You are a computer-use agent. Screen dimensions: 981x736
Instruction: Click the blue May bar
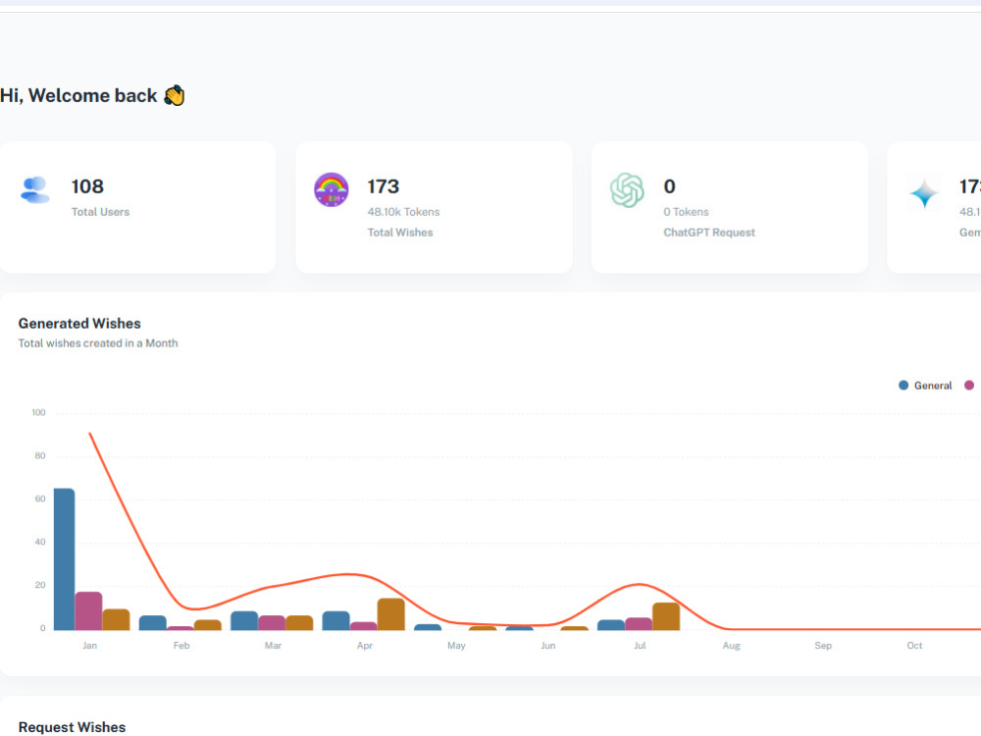(428, 627)
